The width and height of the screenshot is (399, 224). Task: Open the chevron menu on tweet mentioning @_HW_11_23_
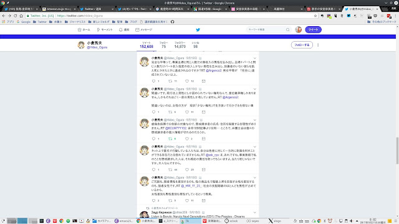pyautogui.click(x=255, y=177)
